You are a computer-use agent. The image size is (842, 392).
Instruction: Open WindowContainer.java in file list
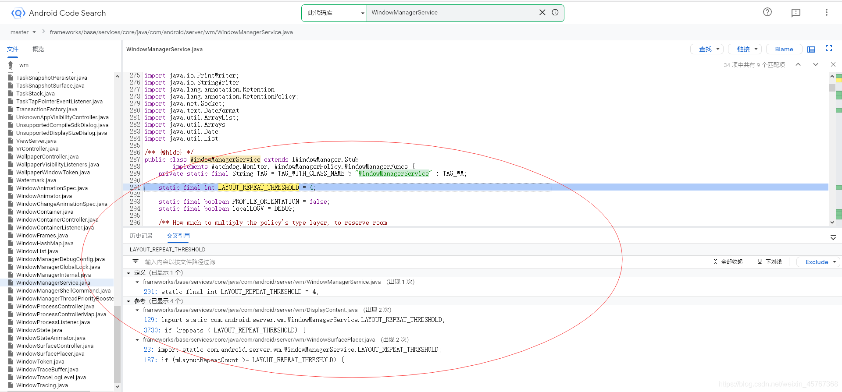pyautogui.click(x=45, y=212)
